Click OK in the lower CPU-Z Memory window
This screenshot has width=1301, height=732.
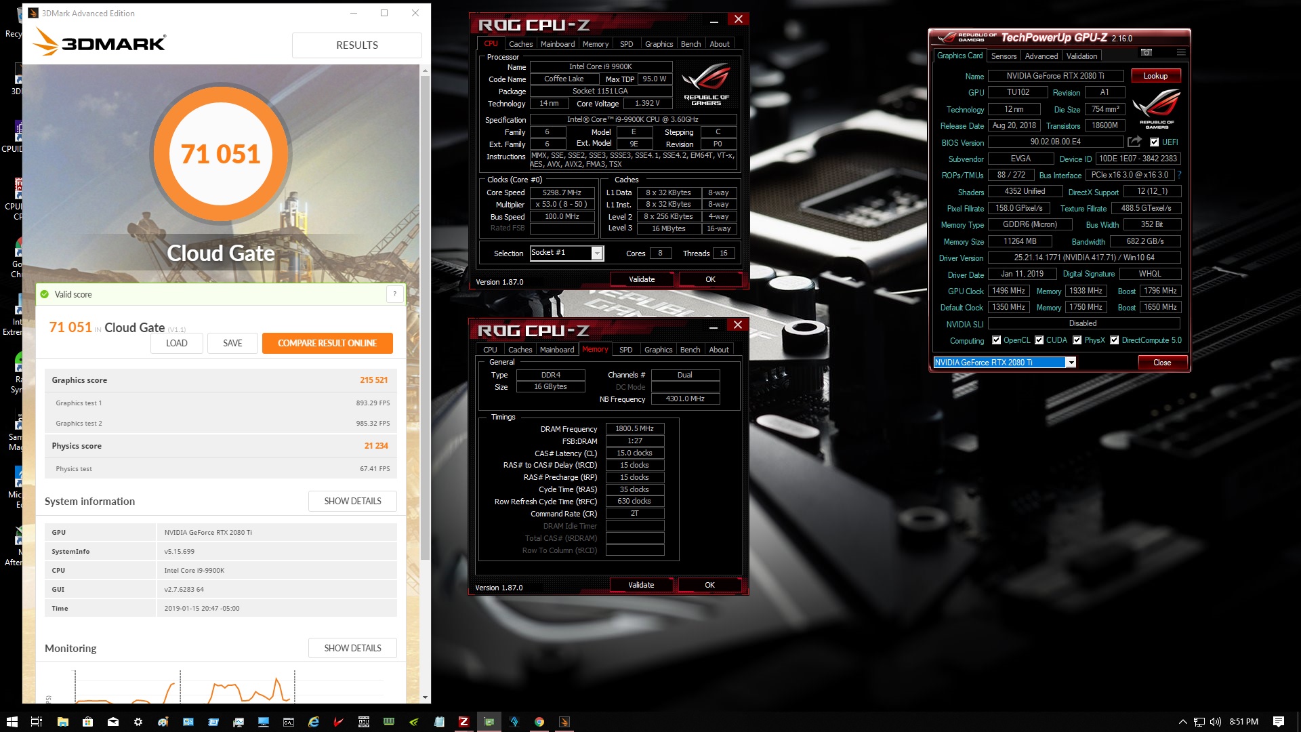709,585
